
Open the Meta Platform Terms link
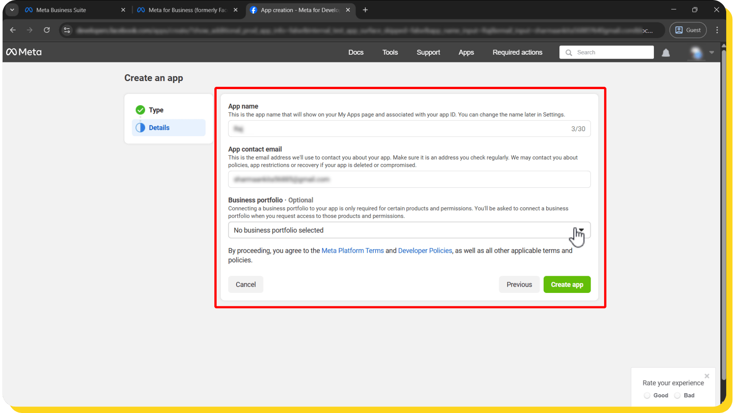pos(352,250)
